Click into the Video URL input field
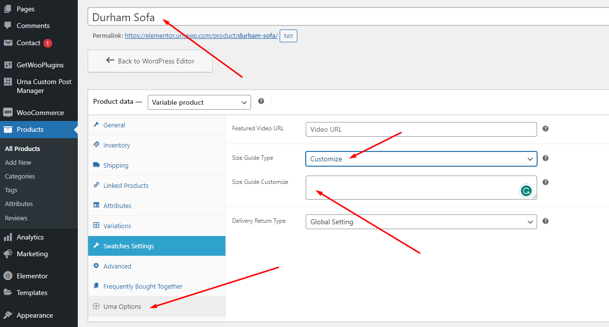The height and width of the screenshot is (327, 609). coord(421,129)
